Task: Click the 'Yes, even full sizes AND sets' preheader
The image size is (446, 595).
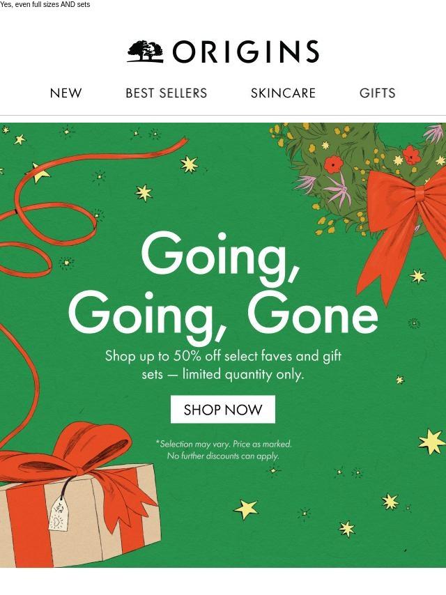Action: [x=45, y=5]
